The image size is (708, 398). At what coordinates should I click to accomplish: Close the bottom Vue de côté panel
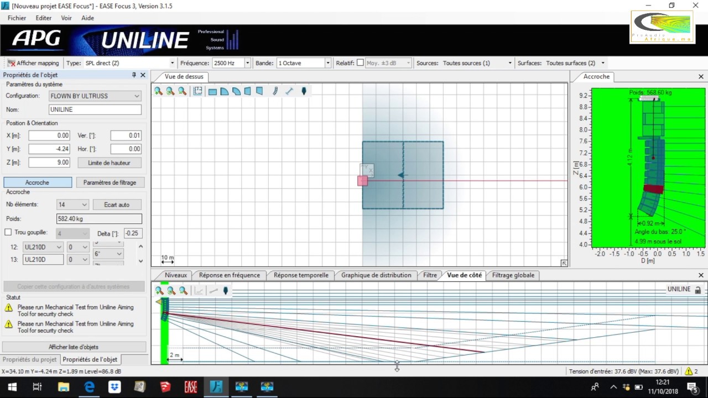[x=701, y=275]
